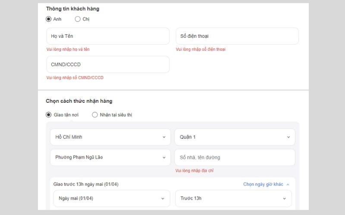Open the Trước 13h time dropdown
345x215 pixels.
pos(233,198)
